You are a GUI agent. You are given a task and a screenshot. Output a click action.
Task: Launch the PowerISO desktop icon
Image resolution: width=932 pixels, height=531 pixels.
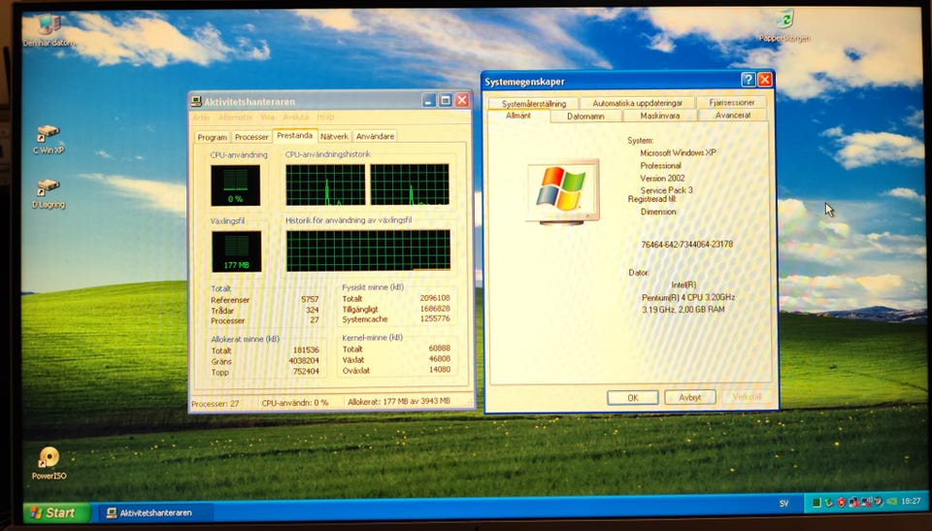pos(48,457)
